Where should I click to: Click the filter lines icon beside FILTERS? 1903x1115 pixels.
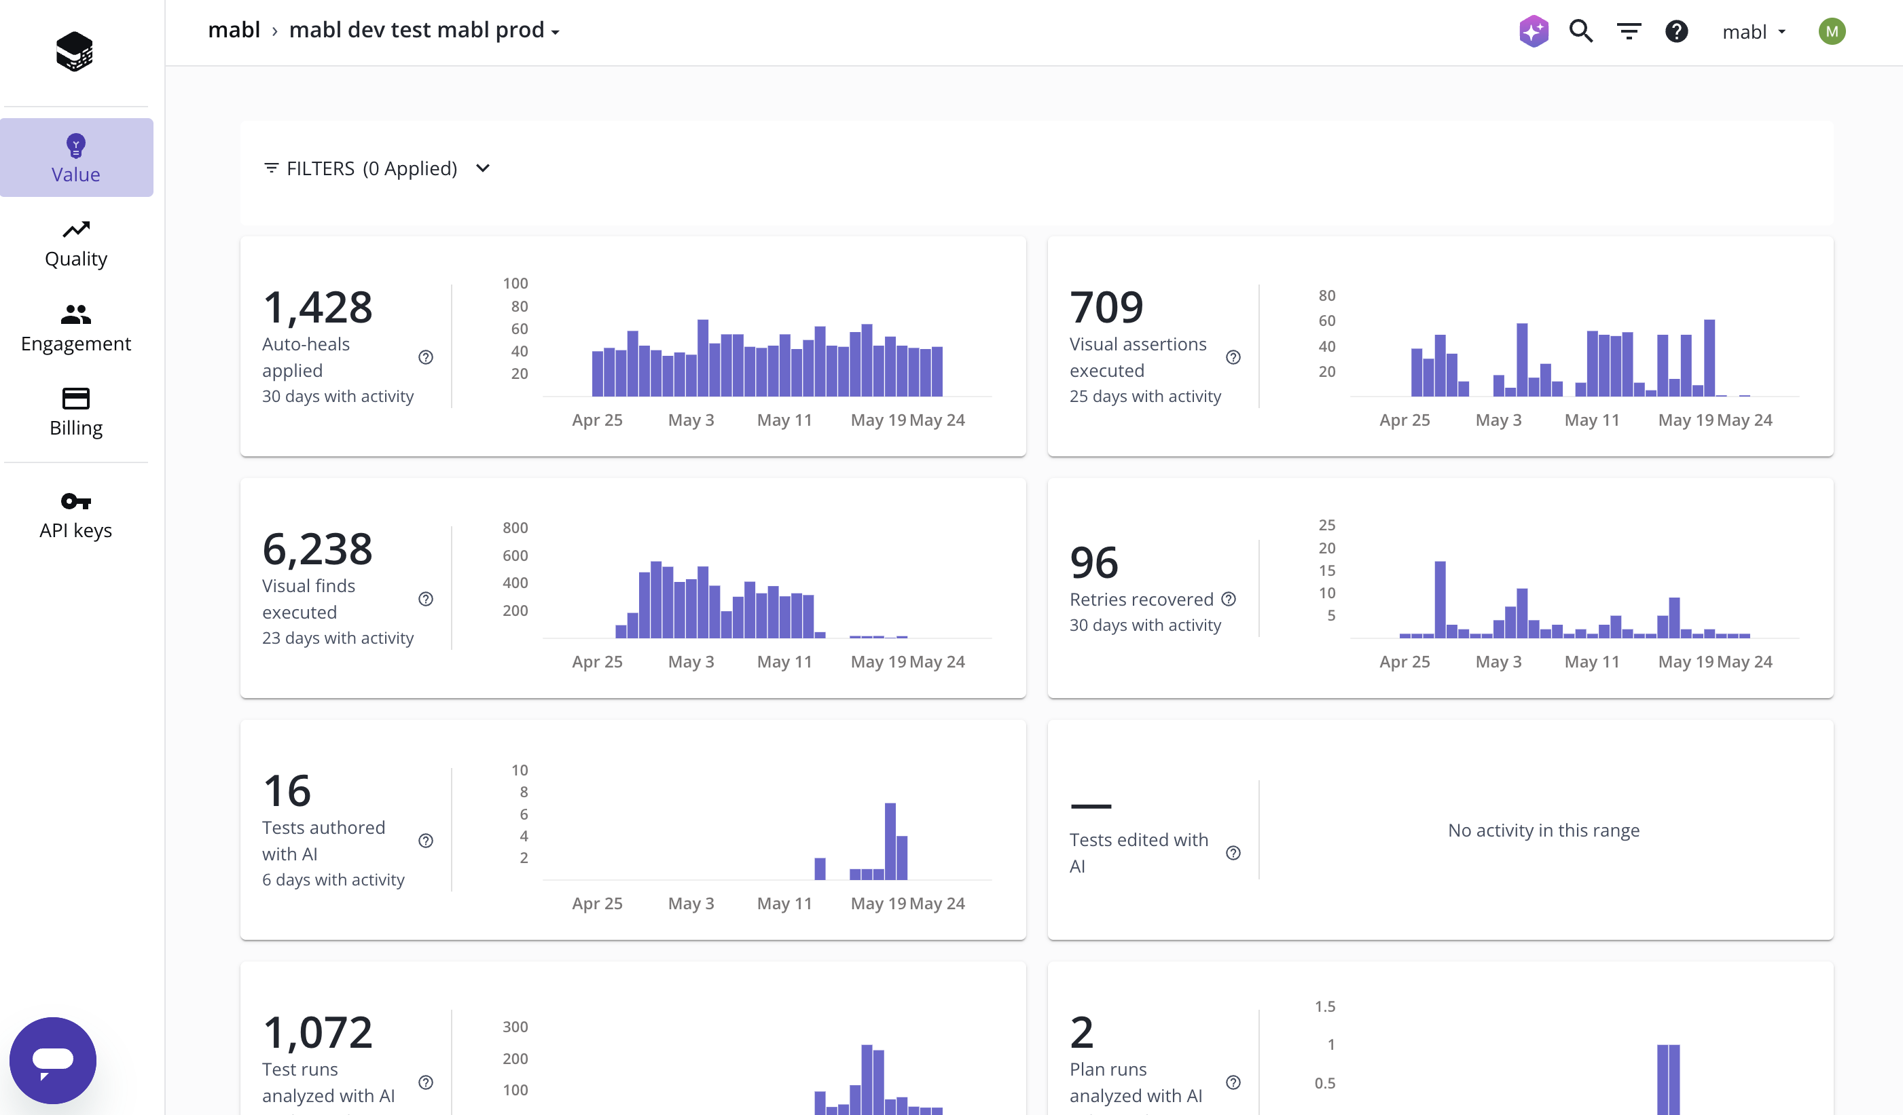271,168
